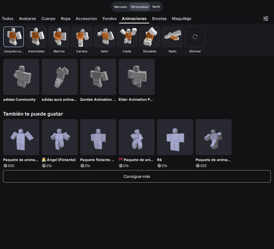274x249 pixels.
Task: Equip the Zombie Animation pack
Action: 98,77
